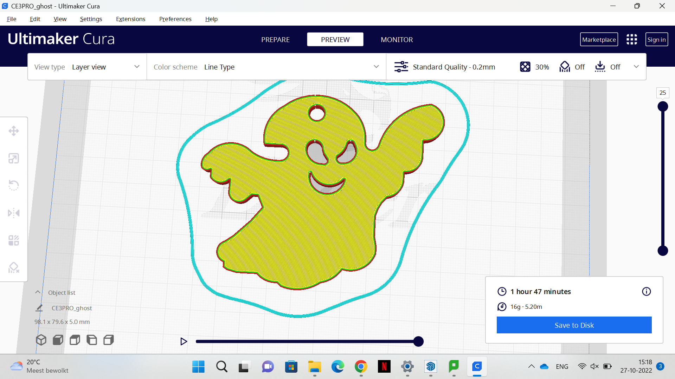Open File Explorer from the taskbar
675x379 pixels.
(x=315, y=367)
